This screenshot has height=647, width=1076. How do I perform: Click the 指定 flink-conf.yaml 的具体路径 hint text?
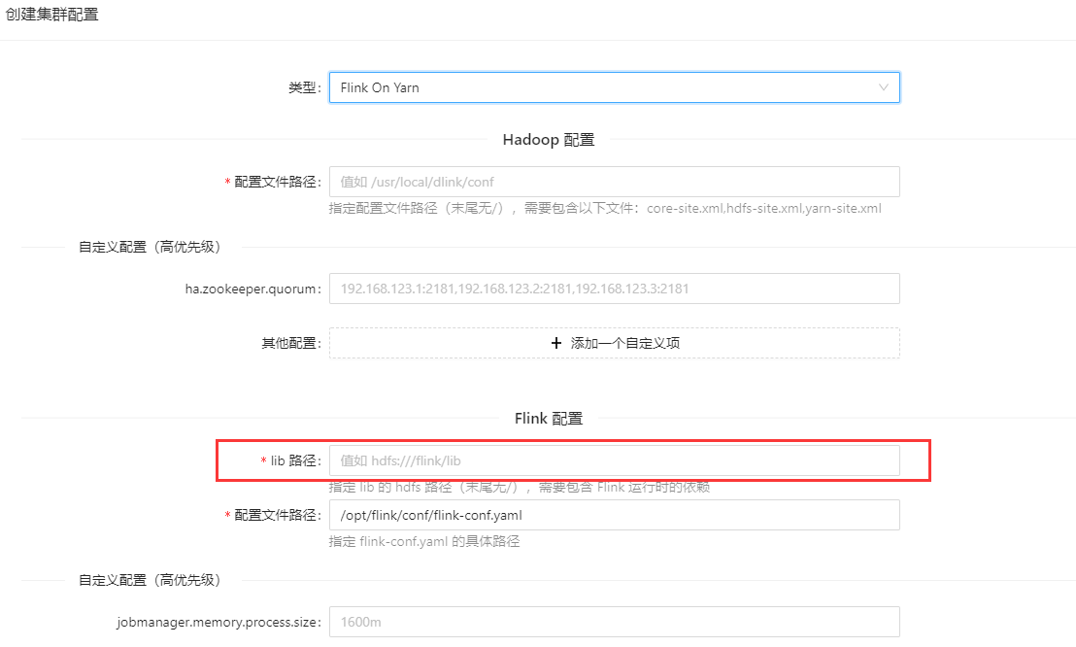point(408,542)
